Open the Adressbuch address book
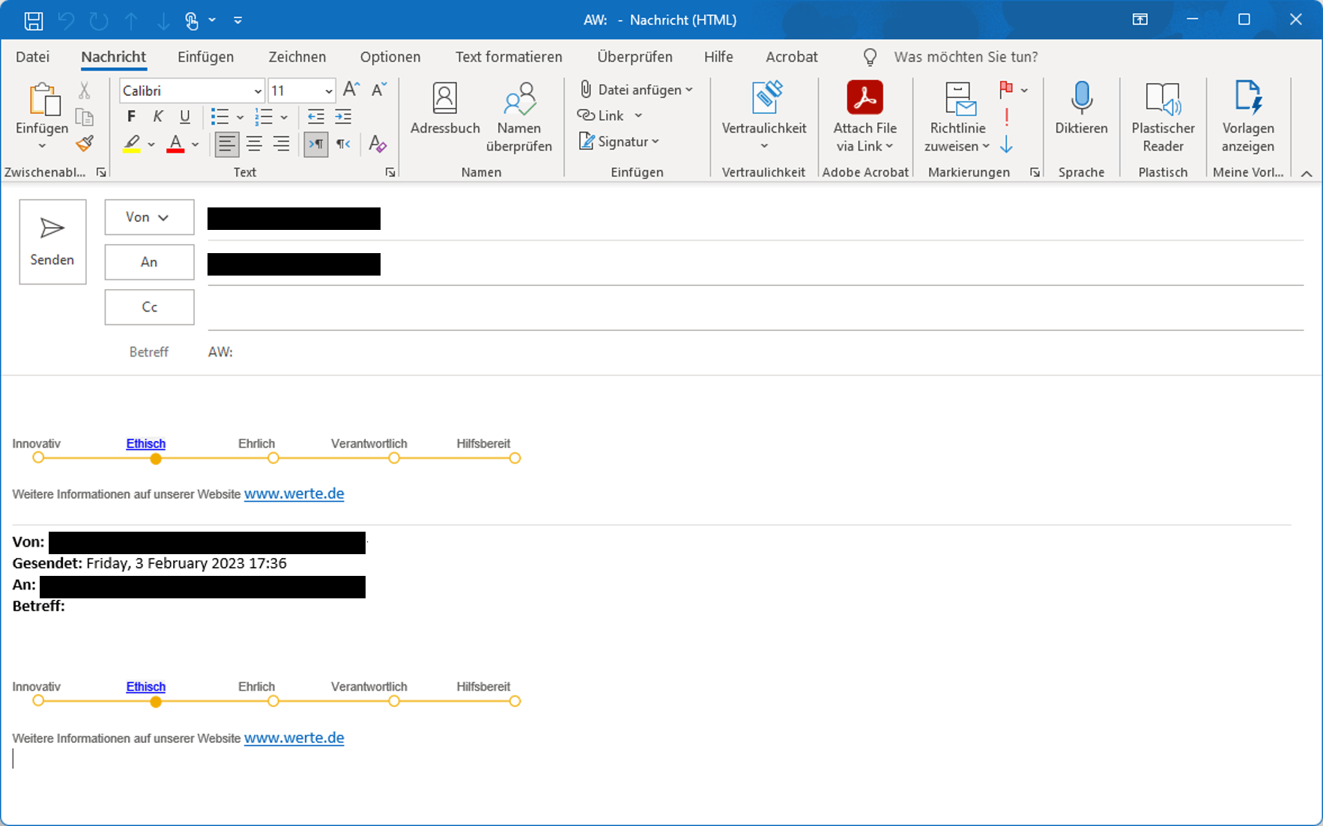Image resolution: width=1323 pixels, height=826 pixels. point(445,109)
